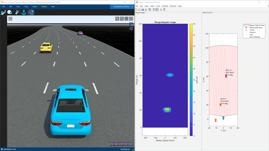Select the Scenario Edit vehicles tool

(x=31, y=12)
